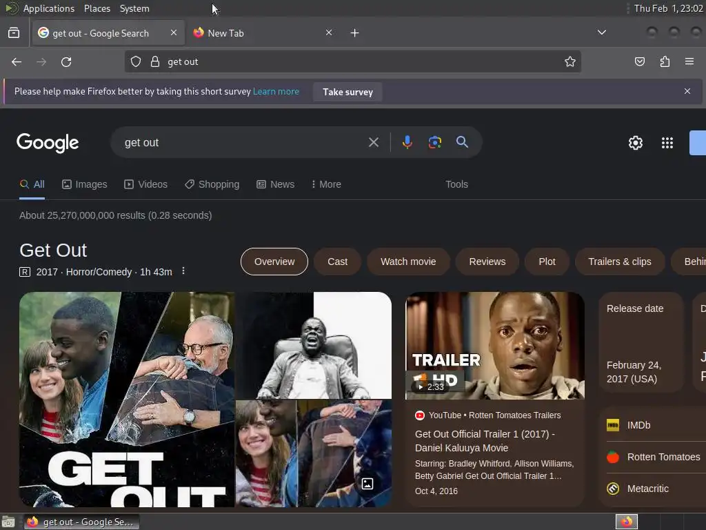Open the Get Out options three-dot menu

pyautogui.click(x=183, y=271)
